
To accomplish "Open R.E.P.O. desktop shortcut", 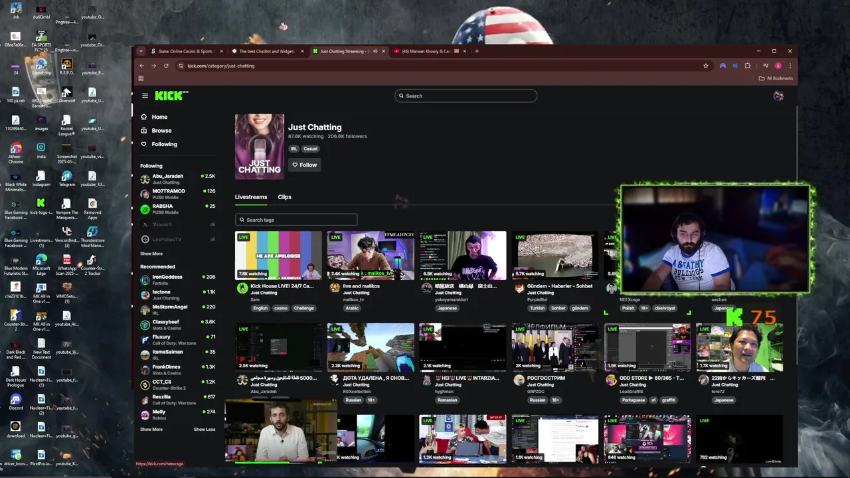I will tap(66, 66).
